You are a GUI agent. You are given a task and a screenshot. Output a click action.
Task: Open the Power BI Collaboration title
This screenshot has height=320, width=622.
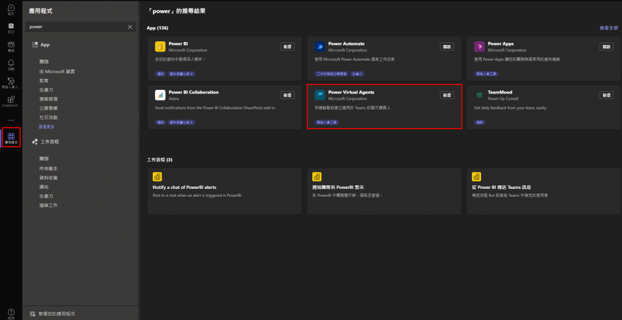(x=194, y=92)
